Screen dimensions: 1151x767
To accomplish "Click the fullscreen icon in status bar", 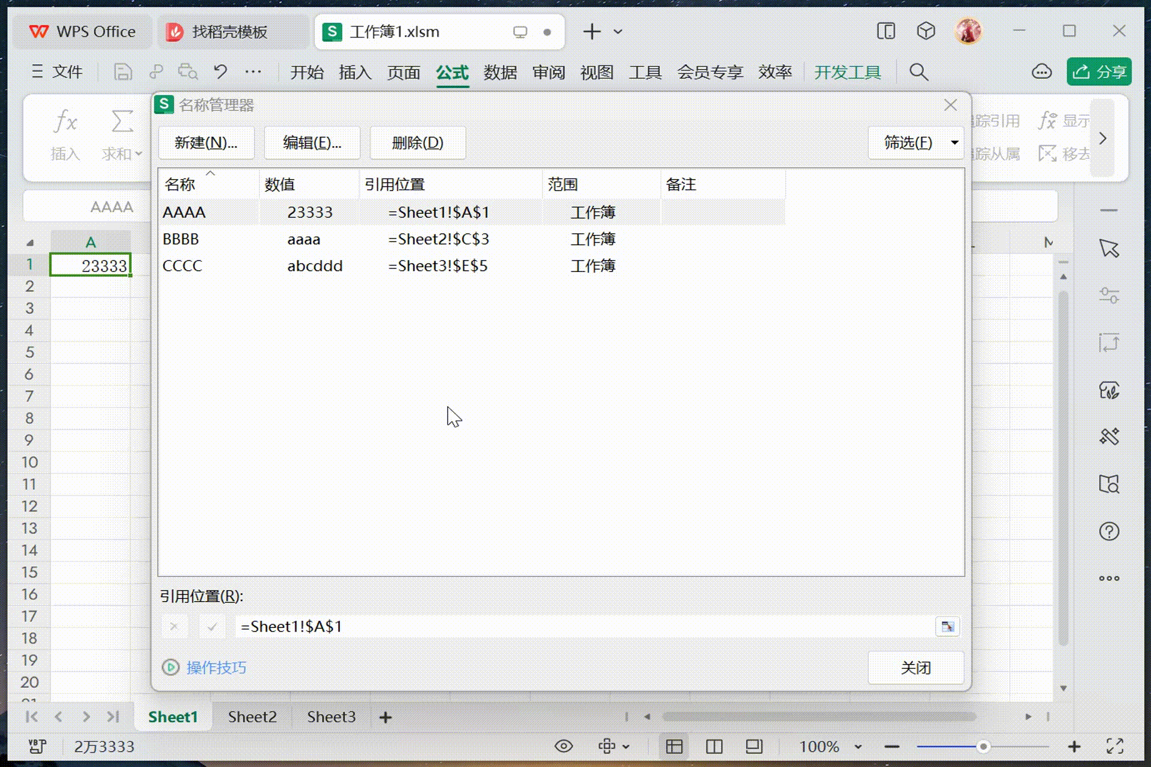I will pos(1114,746).
